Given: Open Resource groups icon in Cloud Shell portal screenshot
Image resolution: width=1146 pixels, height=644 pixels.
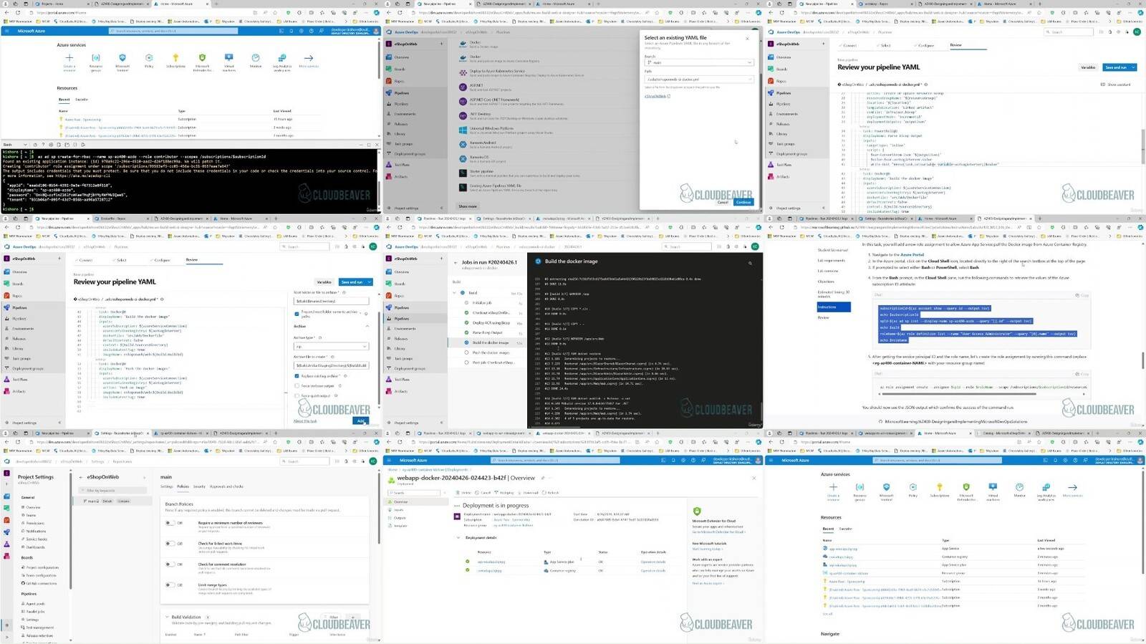Looking at the screenshot, I should point(96,58).
